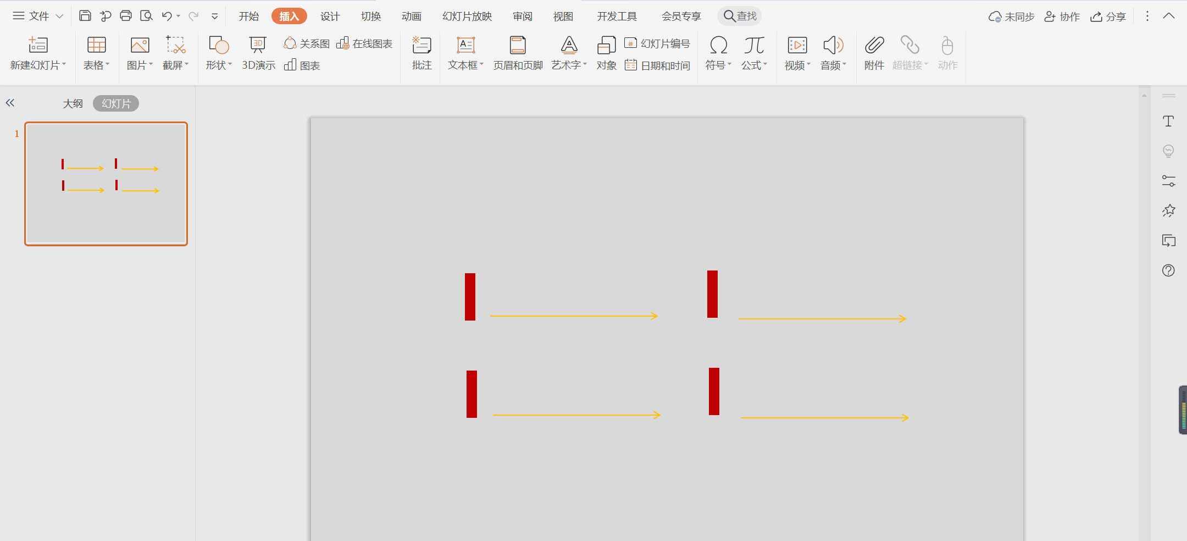Viewport: 1187px width, 541px height.
Task: Insert 幻灯片编号 slide number
Action: tap(657, 43)
